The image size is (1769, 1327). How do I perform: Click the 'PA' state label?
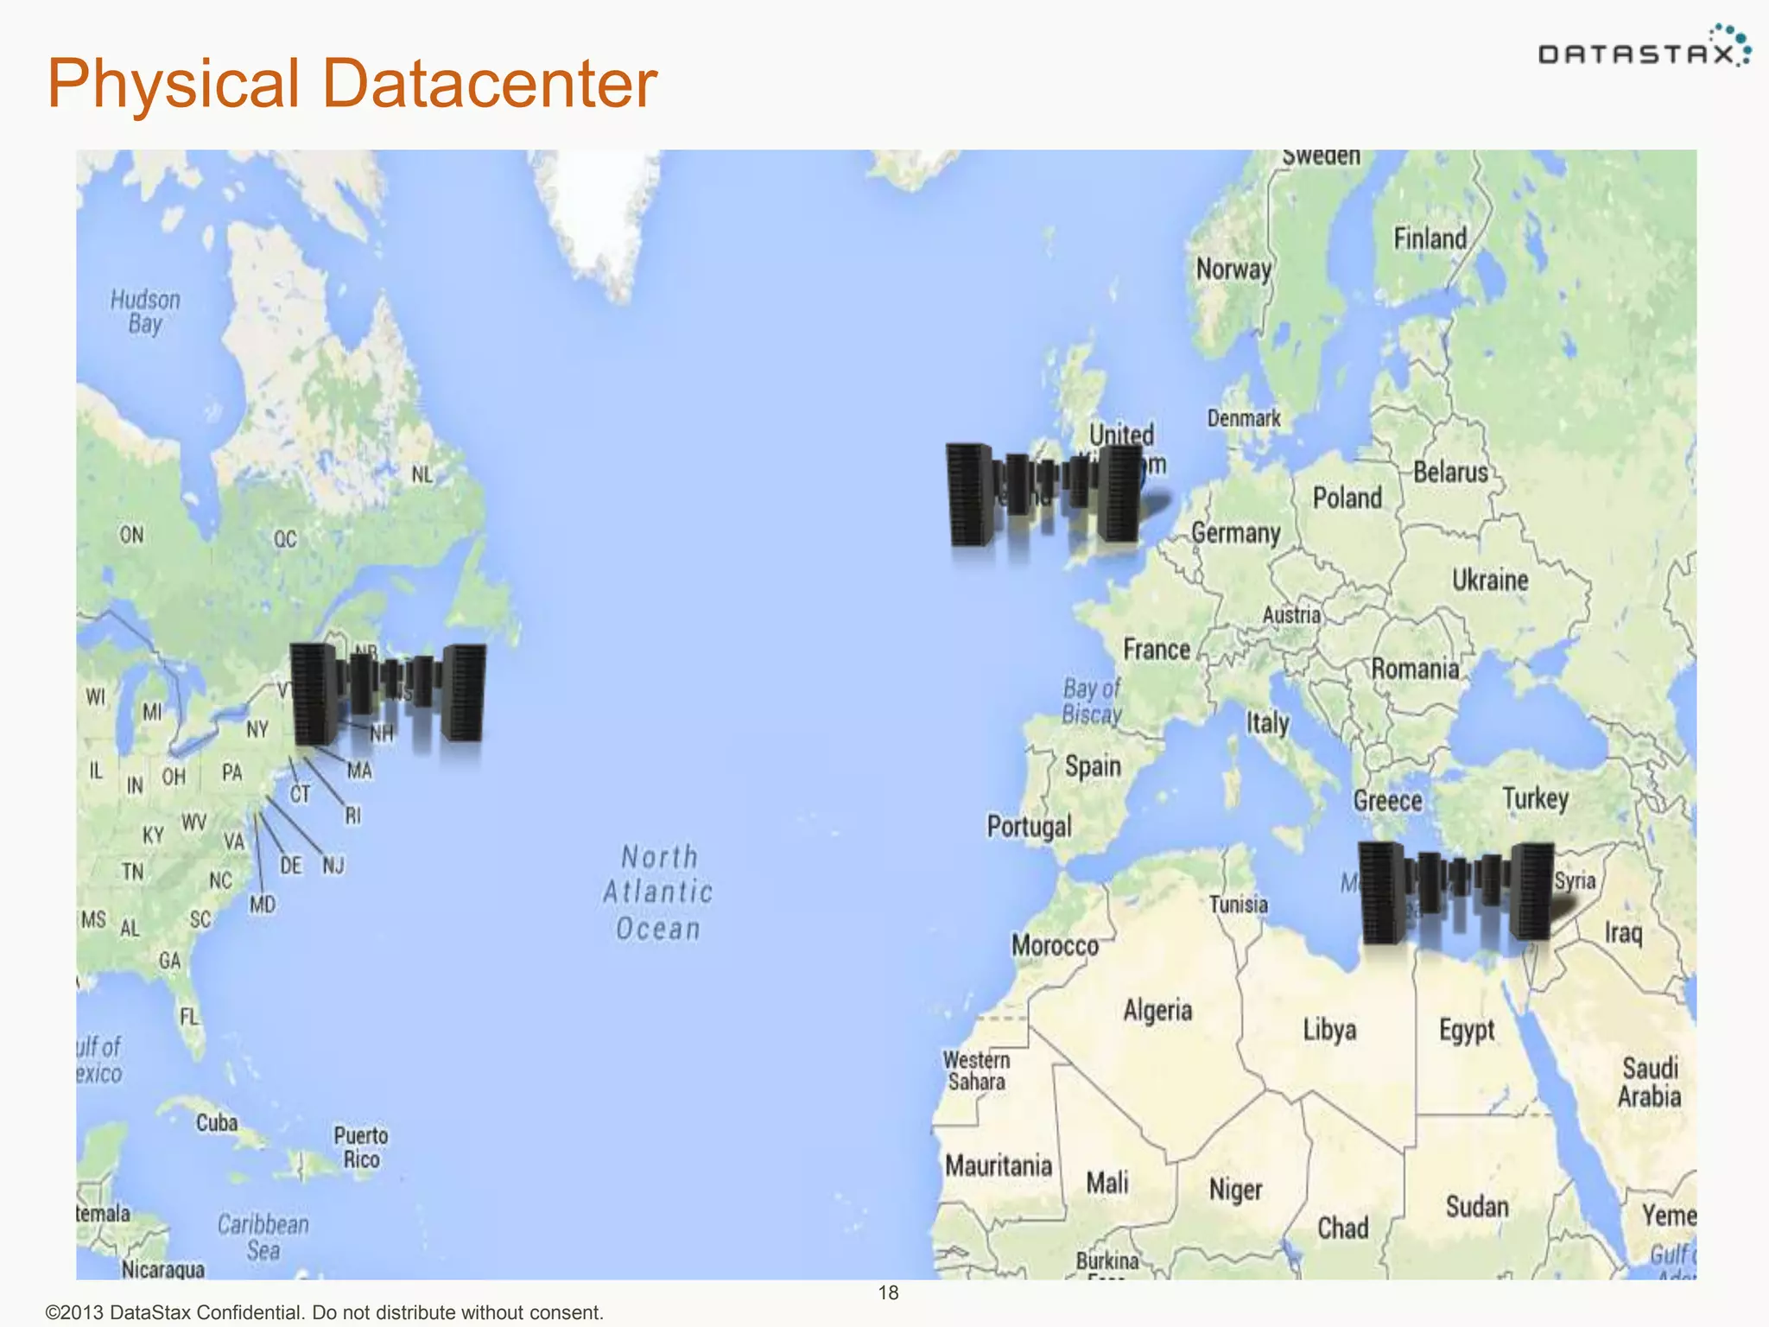pos(231,771)
